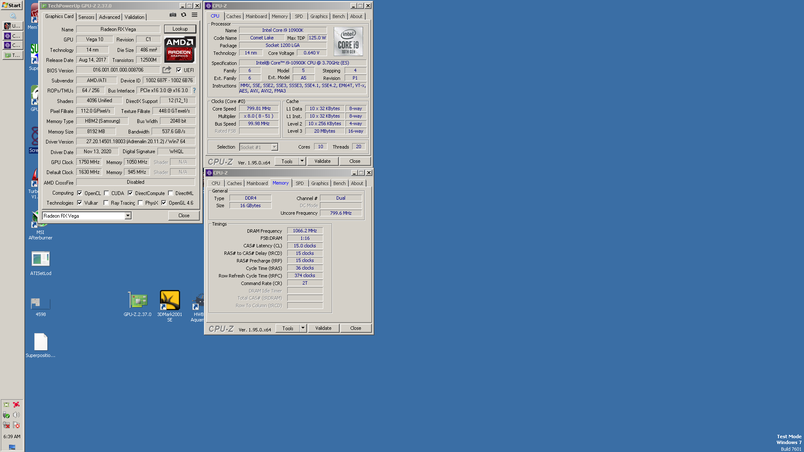Click the Driver Version field in GPU-Z
804x452 pixels.
click(136, 141)
